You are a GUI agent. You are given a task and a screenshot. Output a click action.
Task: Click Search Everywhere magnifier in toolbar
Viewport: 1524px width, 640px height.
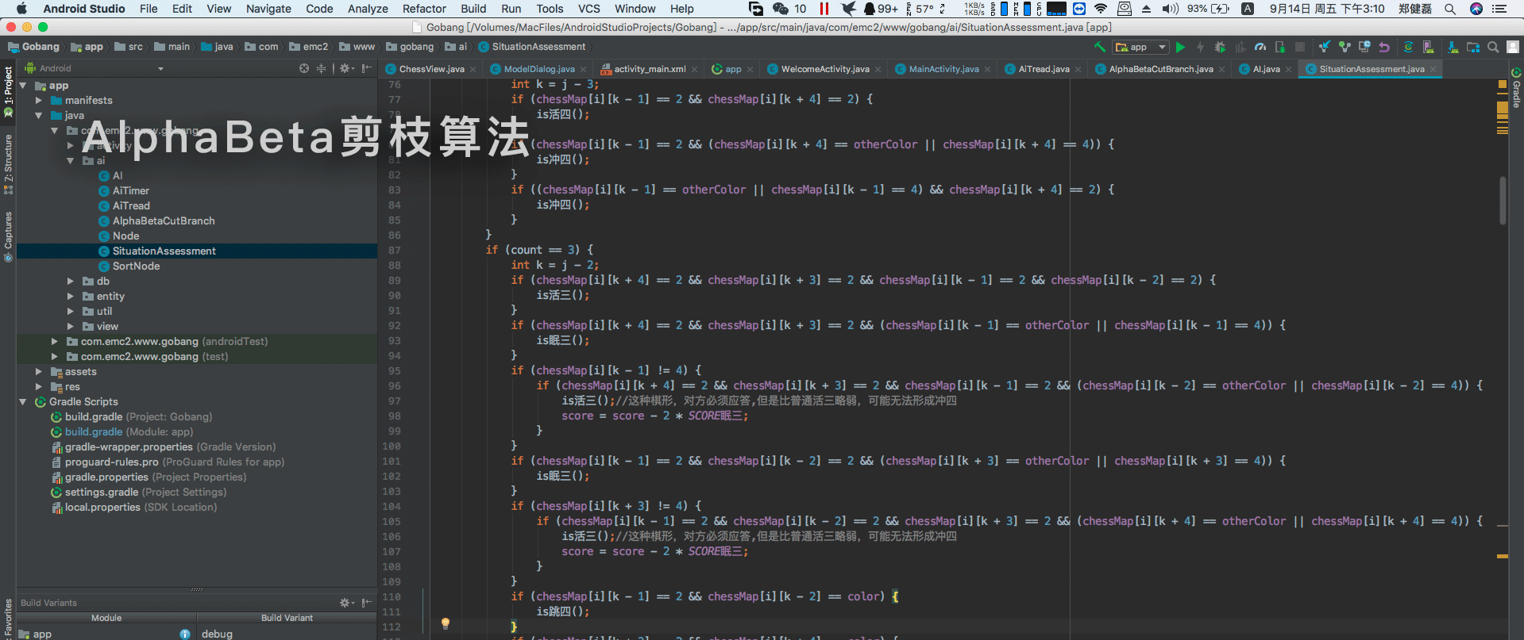click(x=1493, y=48)
